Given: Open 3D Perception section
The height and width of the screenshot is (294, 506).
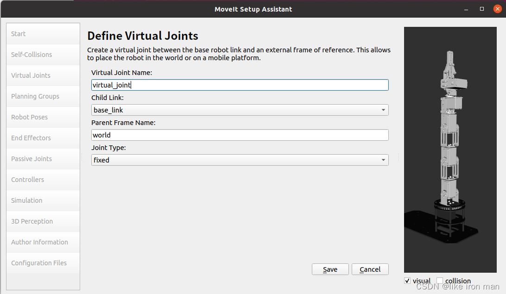Looking at the screenshot, I should [43, 221].
